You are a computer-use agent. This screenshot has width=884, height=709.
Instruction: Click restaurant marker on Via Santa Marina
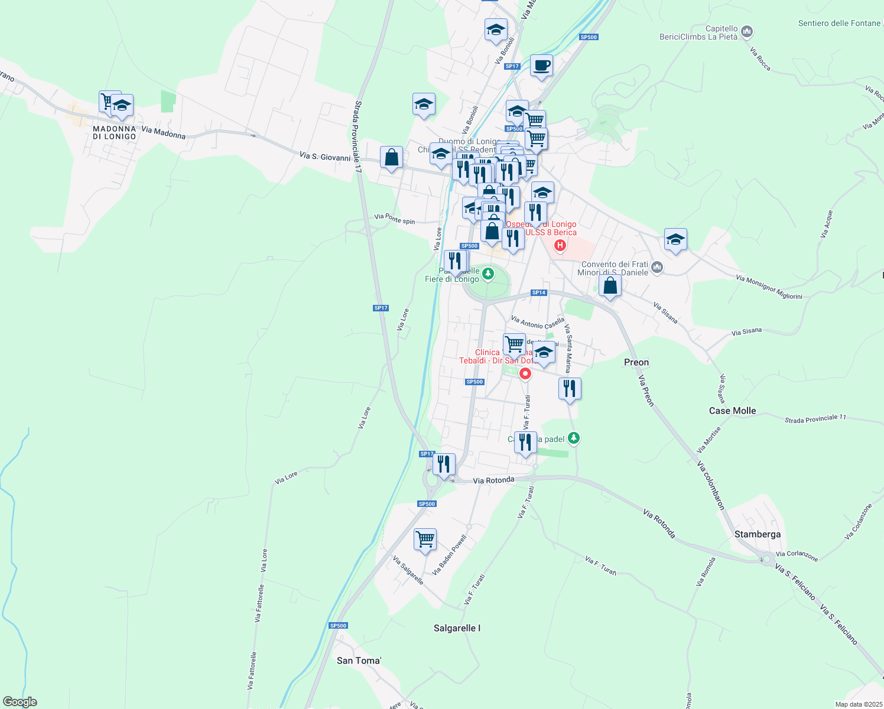569,389
